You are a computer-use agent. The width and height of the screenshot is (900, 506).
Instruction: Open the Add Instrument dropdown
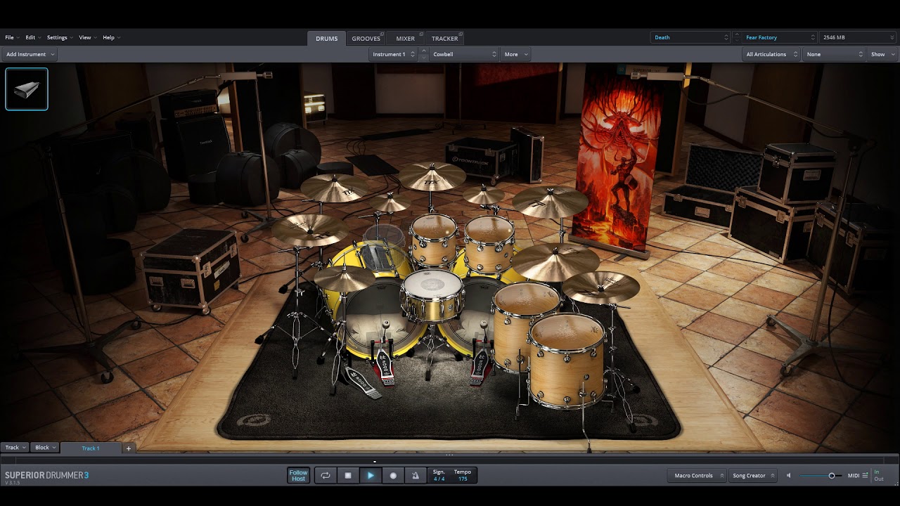click(29, 54)
